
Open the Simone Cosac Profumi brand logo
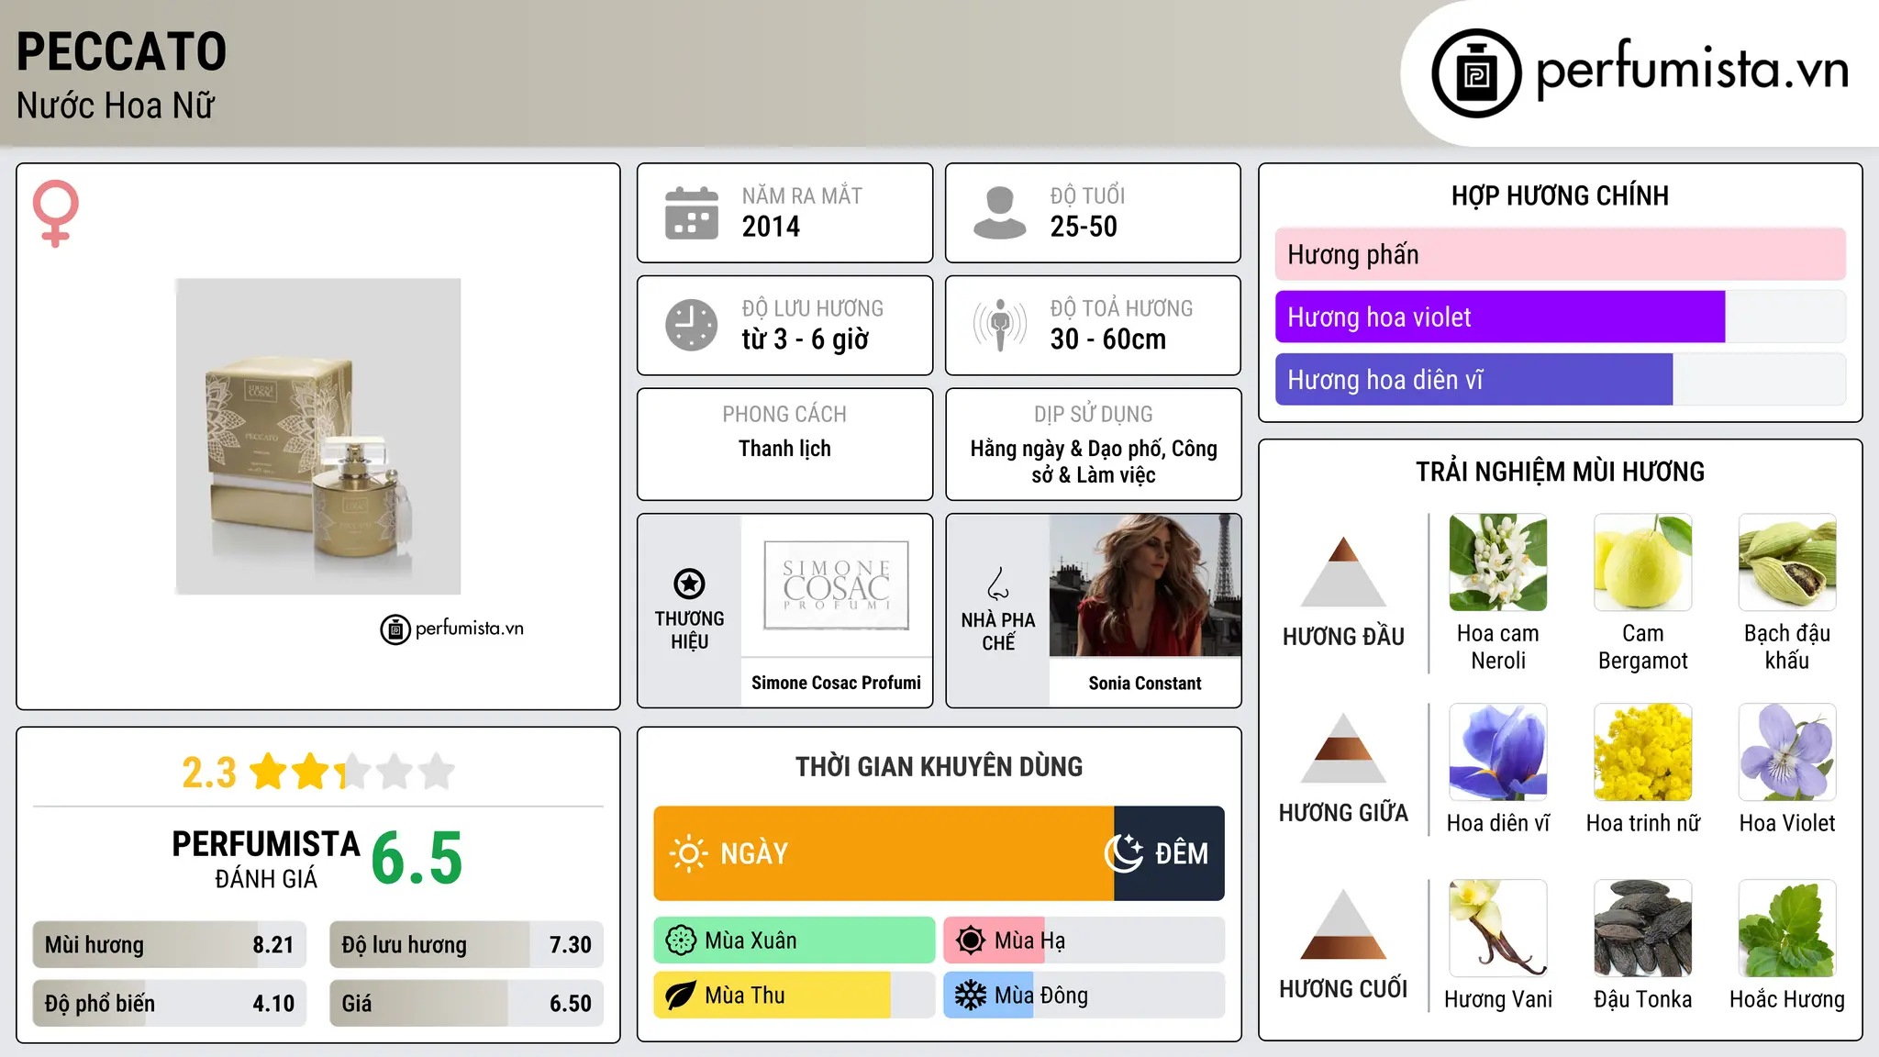[837, 585]
